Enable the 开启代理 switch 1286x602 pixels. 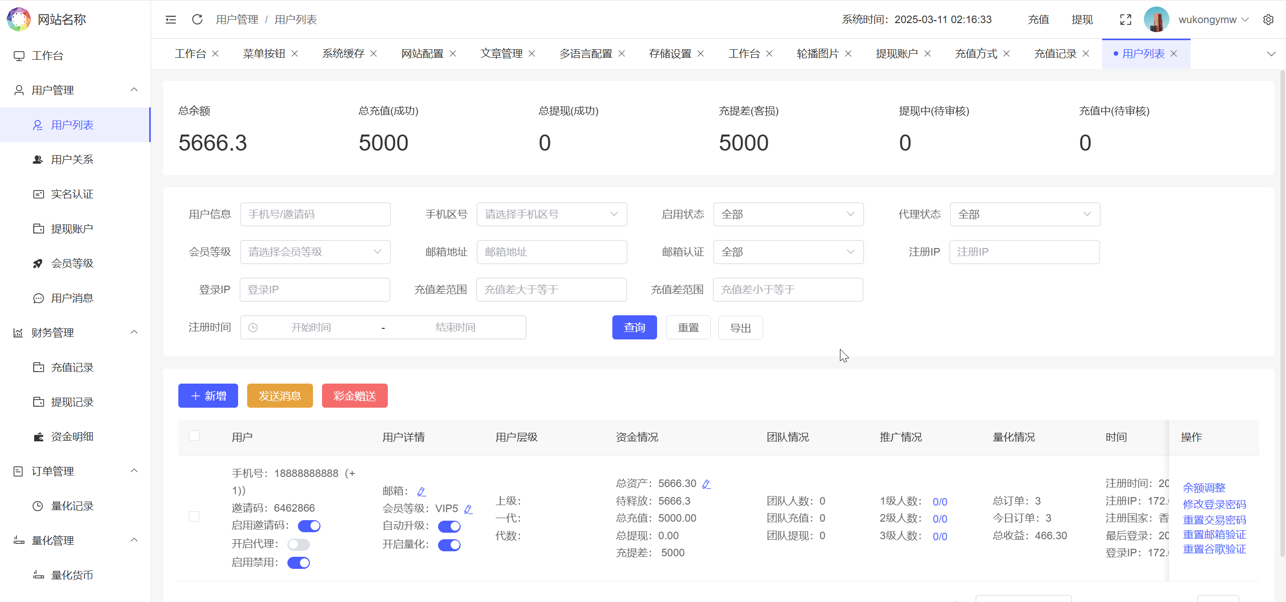tap(299, 544)
